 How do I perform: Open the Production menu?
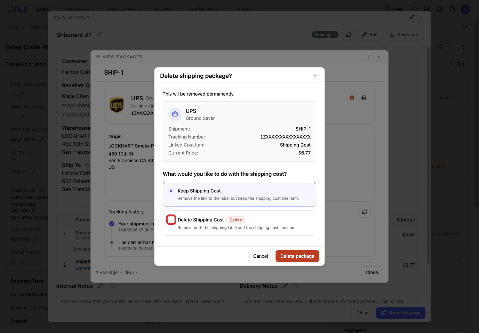pyautogui.click(x=80, y=9)
